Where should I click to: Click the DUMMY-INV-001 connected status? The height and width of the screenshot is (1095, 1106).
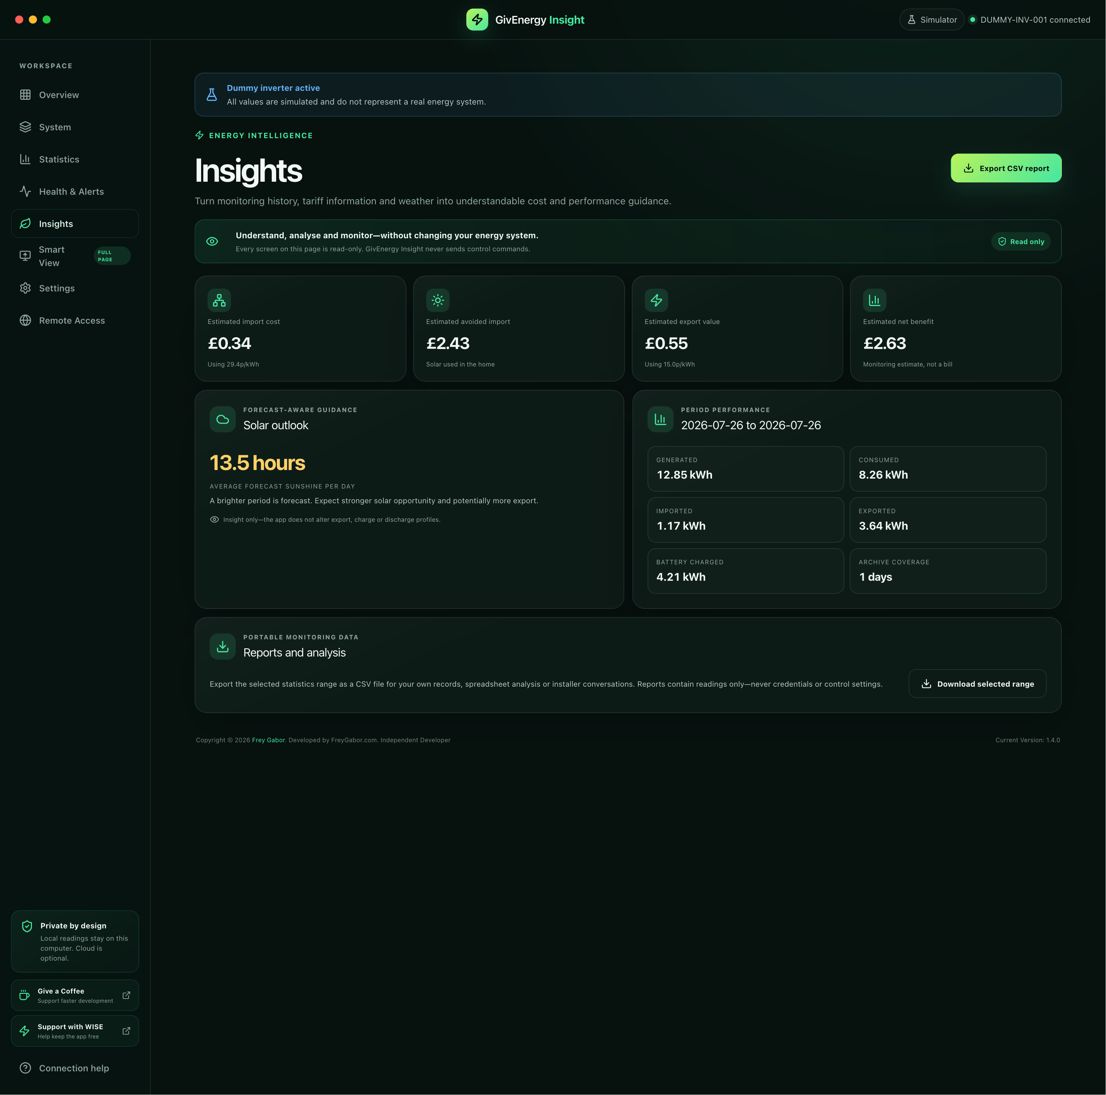tap(1029, 20)
